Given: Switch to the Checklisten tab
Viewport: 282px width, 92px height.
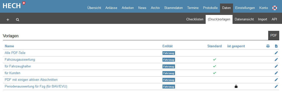Looking at the screenshot, I should pyautogui.click(x=195, y=19).
